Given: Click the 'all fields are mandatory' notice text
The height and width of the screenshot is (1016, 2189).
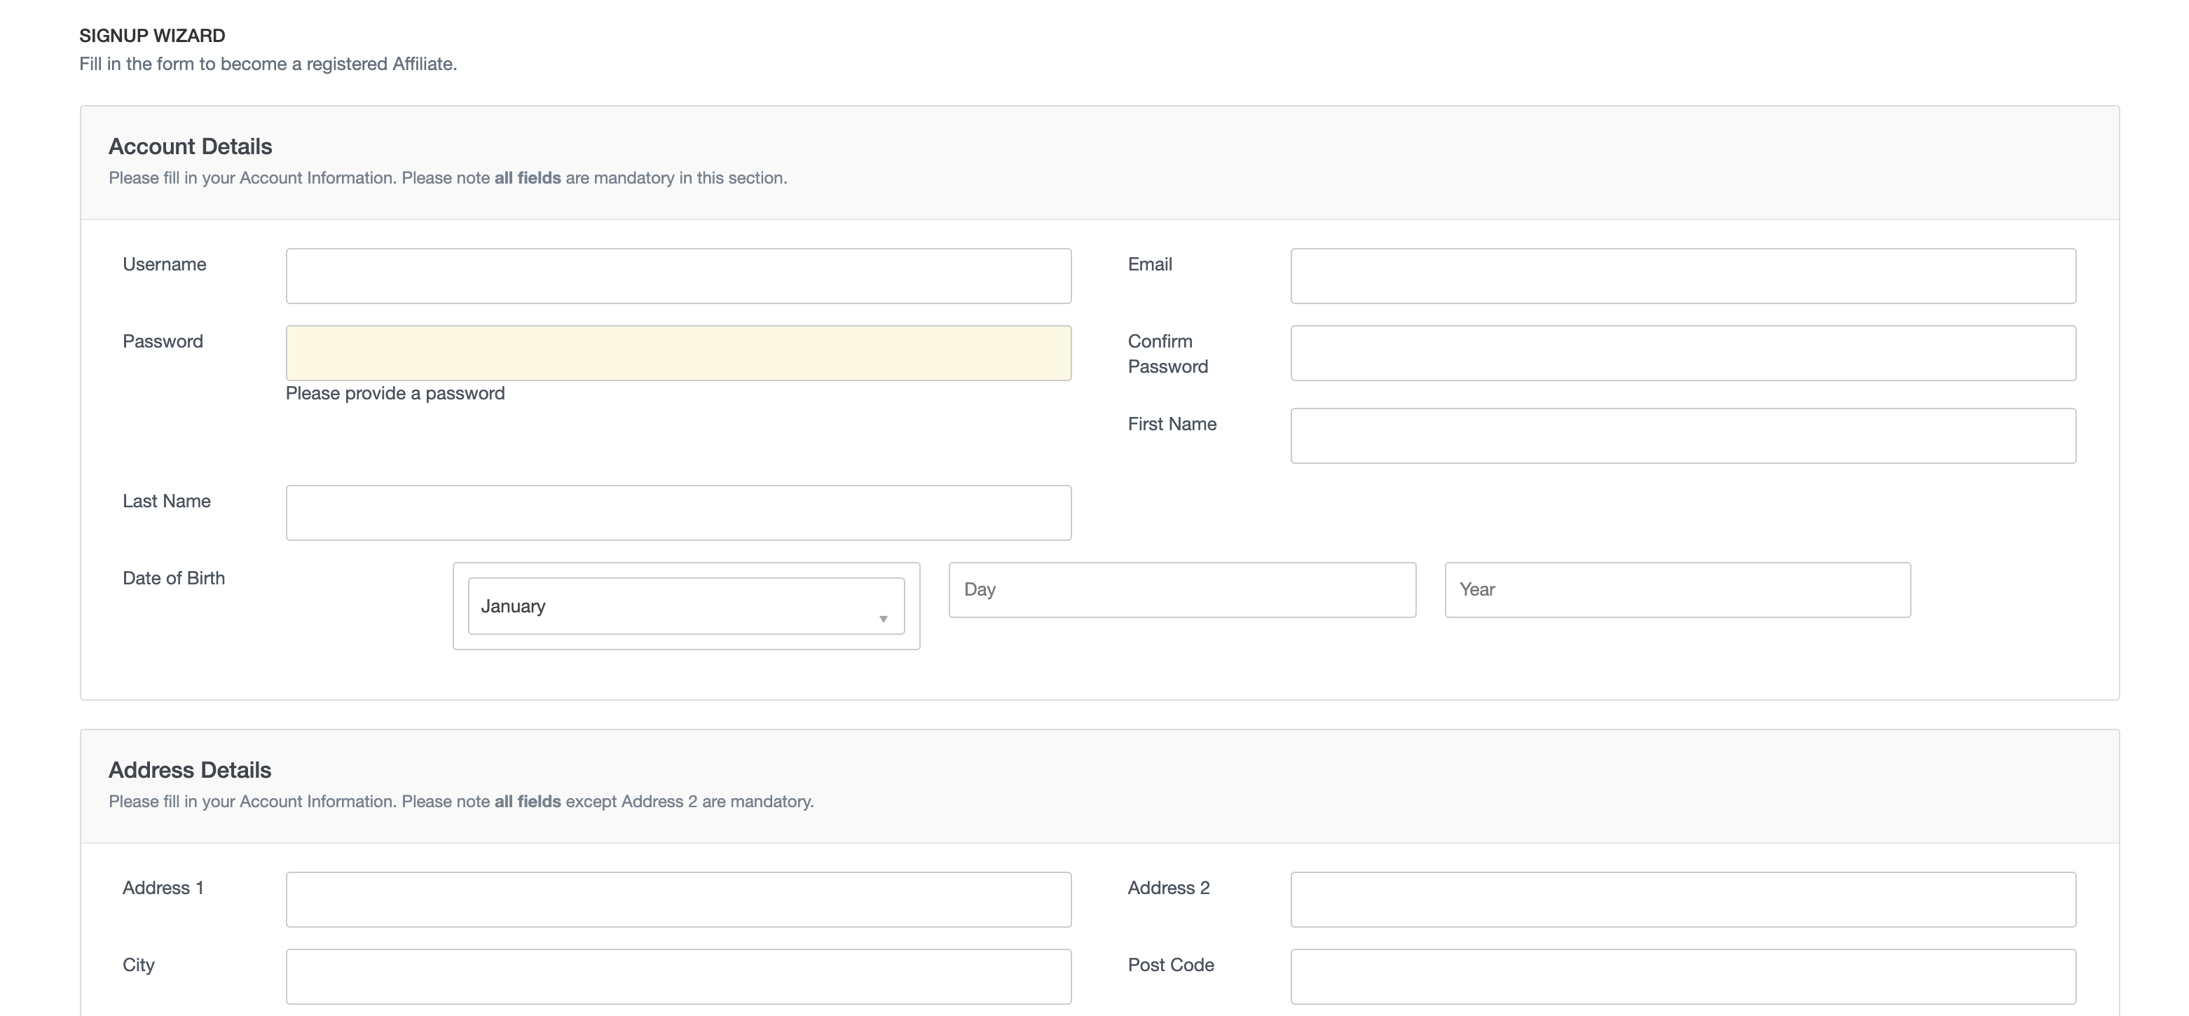Looking at the screenshot, I should [x=448, y=177].
